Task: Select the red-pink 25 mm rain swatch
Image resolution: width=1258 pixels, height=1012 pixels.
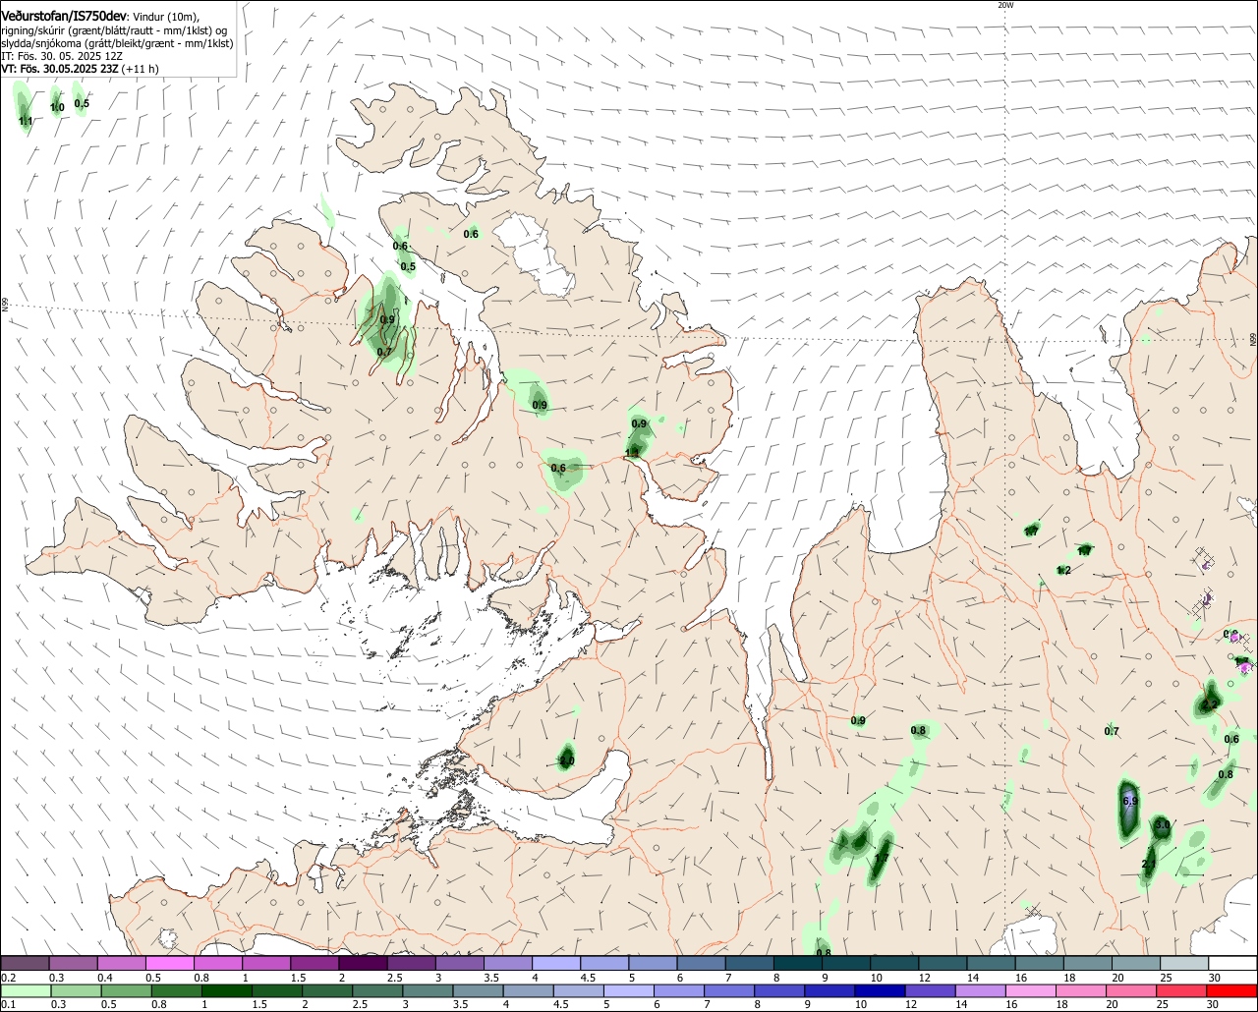Action: point(1182,990)
